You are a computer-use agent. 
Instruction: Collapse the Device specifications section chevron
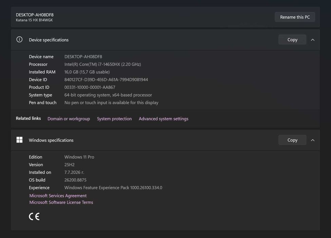[313, 40]
